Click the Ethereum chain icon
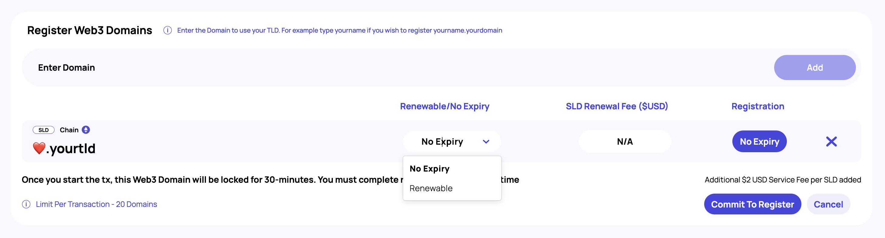885x238 pixels. (x=86, y=130)
